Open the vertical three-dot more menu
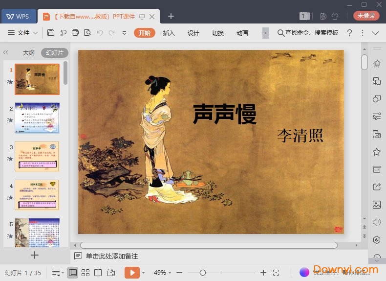The width and height of the screenshot is (386, 281). click(x=363, y=33)
